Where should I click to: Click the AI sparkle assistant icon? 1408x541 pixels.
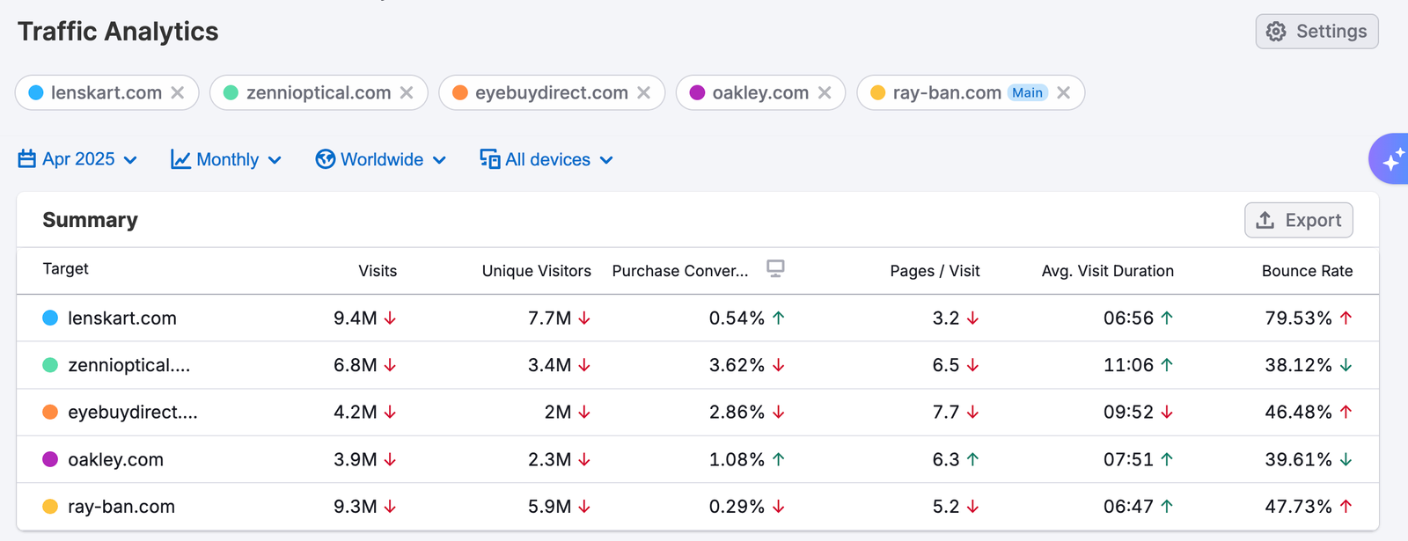(x=1392, y=159)
